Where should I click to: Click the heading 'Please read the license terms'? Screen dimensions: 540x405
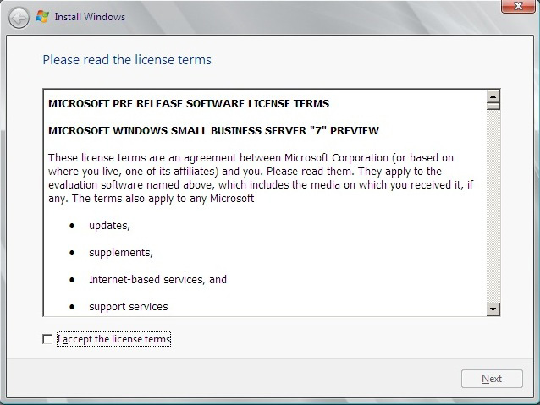tap(127, 60)
